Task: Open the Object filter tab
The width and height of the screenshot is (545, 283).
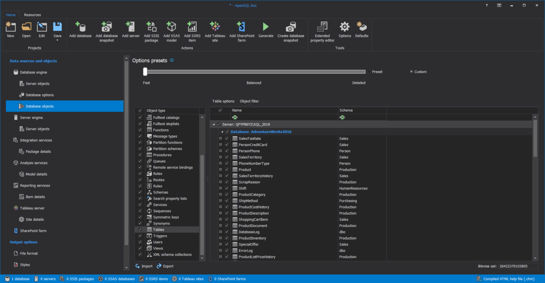Action: (x=249, y=101)
